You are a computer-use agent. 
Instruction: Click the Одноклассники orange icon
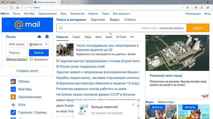pos(13,97)
